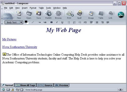Switch to Show All Tags tab

(x=25, y=85)
